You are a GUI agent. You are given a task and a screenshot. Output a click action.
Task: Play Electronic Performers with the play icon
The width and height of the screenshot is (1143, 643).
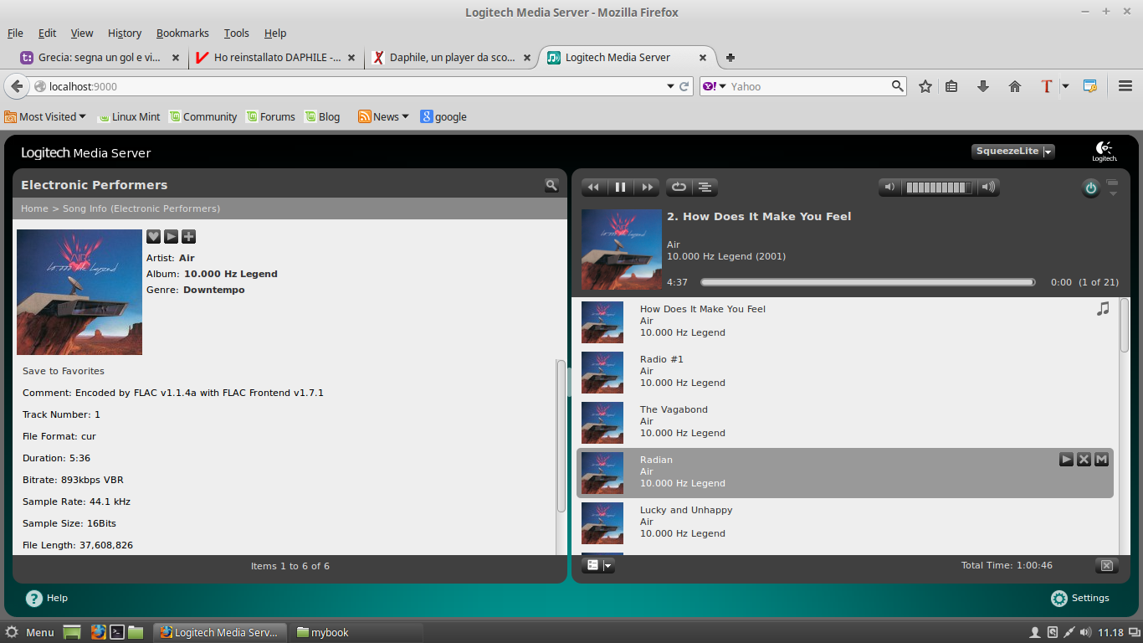[x=171, y=237]
